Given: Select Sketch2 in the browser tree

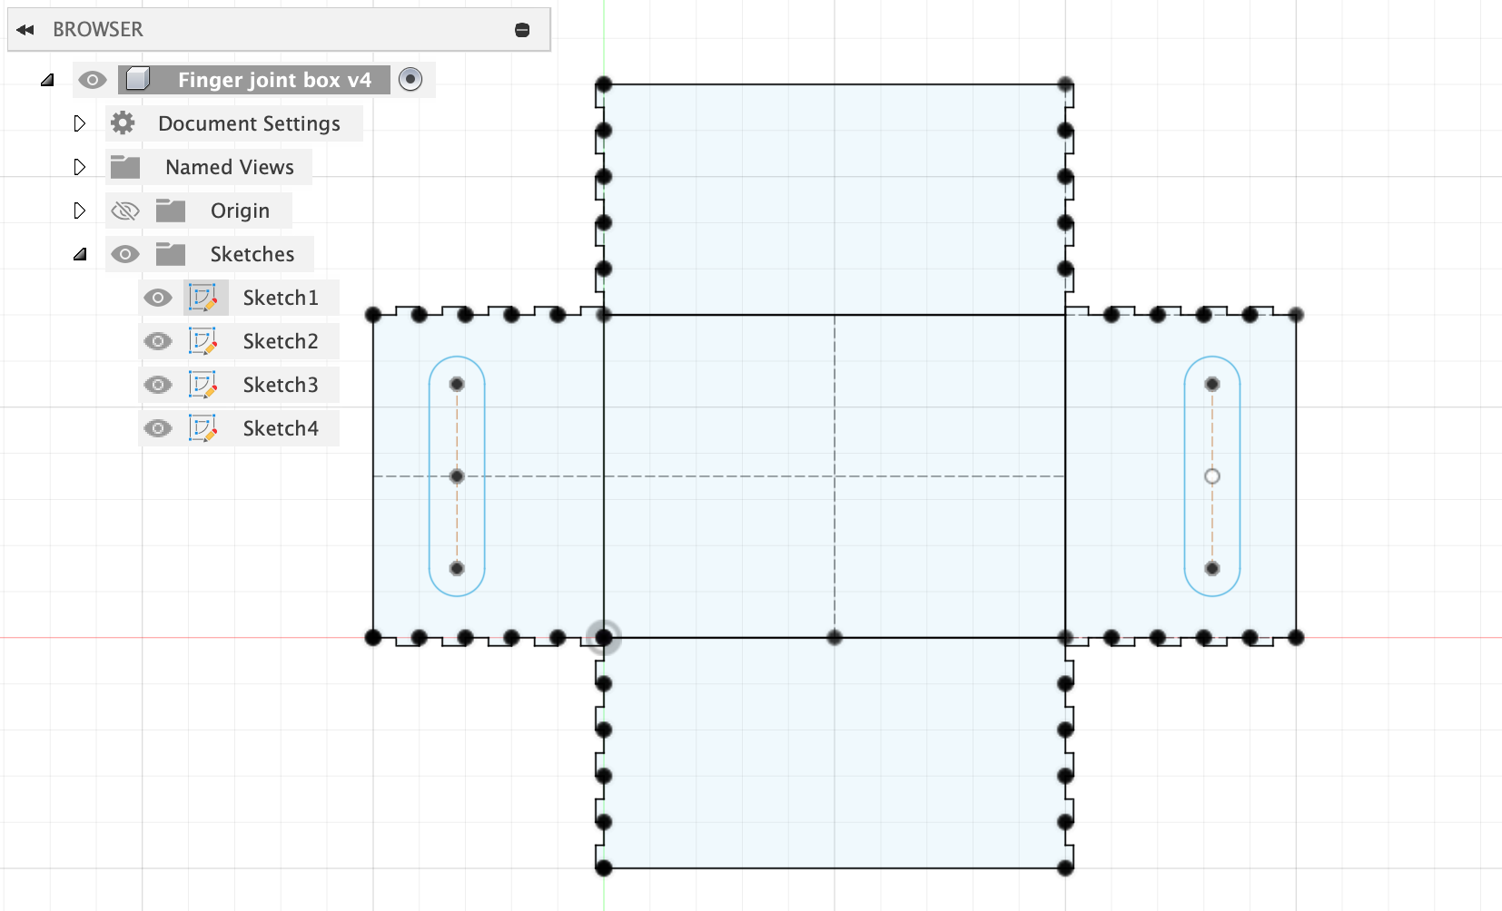Looking at the screenshot, I should tap(281, 341).
